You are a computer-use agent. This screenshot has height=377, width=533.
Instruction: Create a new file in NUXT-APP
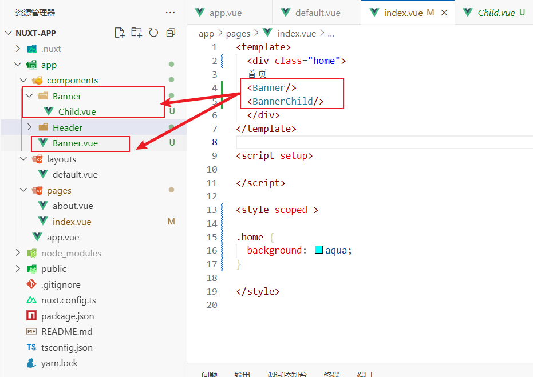pos(119,33)
